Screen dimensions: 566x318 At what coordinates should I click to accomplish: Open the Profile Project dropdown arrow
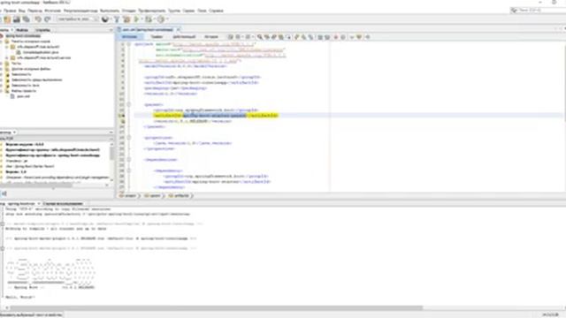[167, 19]
